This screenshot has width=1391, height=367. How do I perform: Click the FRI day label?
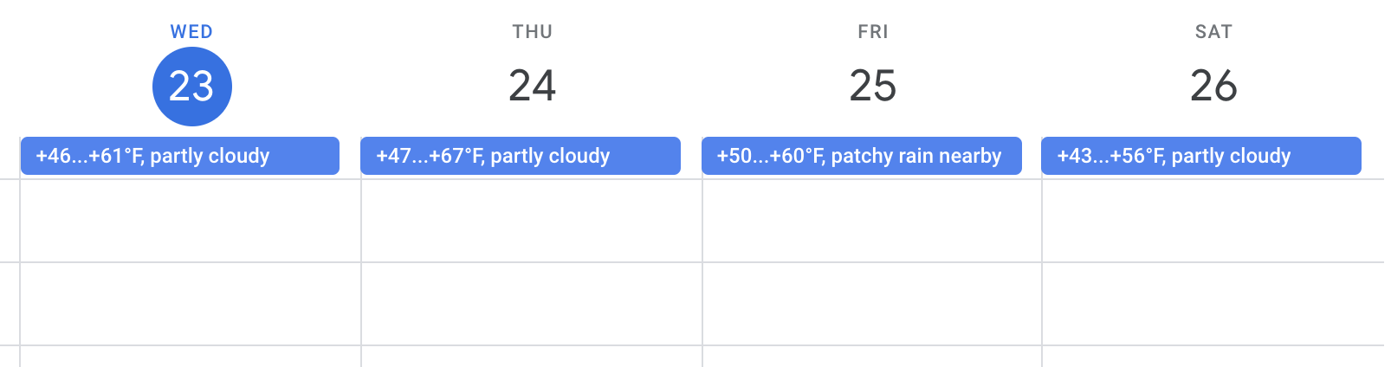(x=873, y=32)
